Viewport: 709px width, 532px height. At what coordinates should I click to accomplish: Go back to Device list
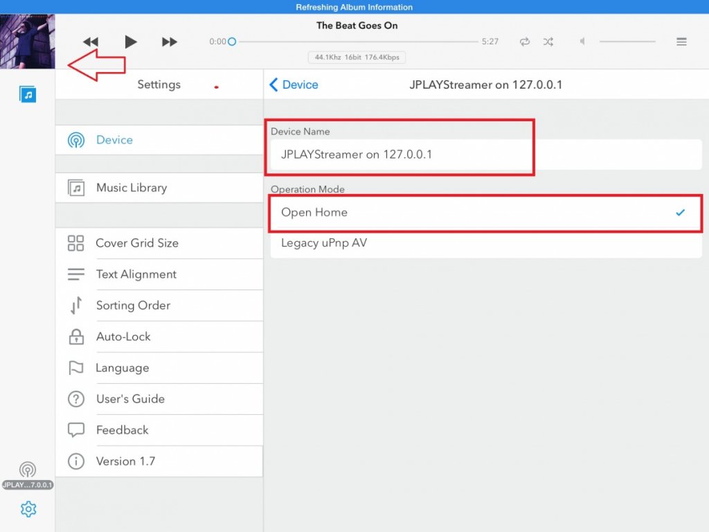294,85
